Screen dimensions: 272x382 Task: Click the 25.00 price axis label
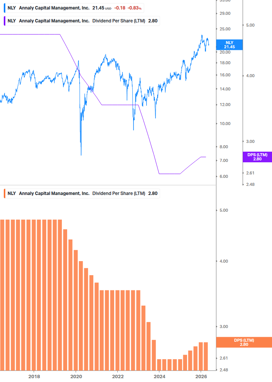[225, 29]
